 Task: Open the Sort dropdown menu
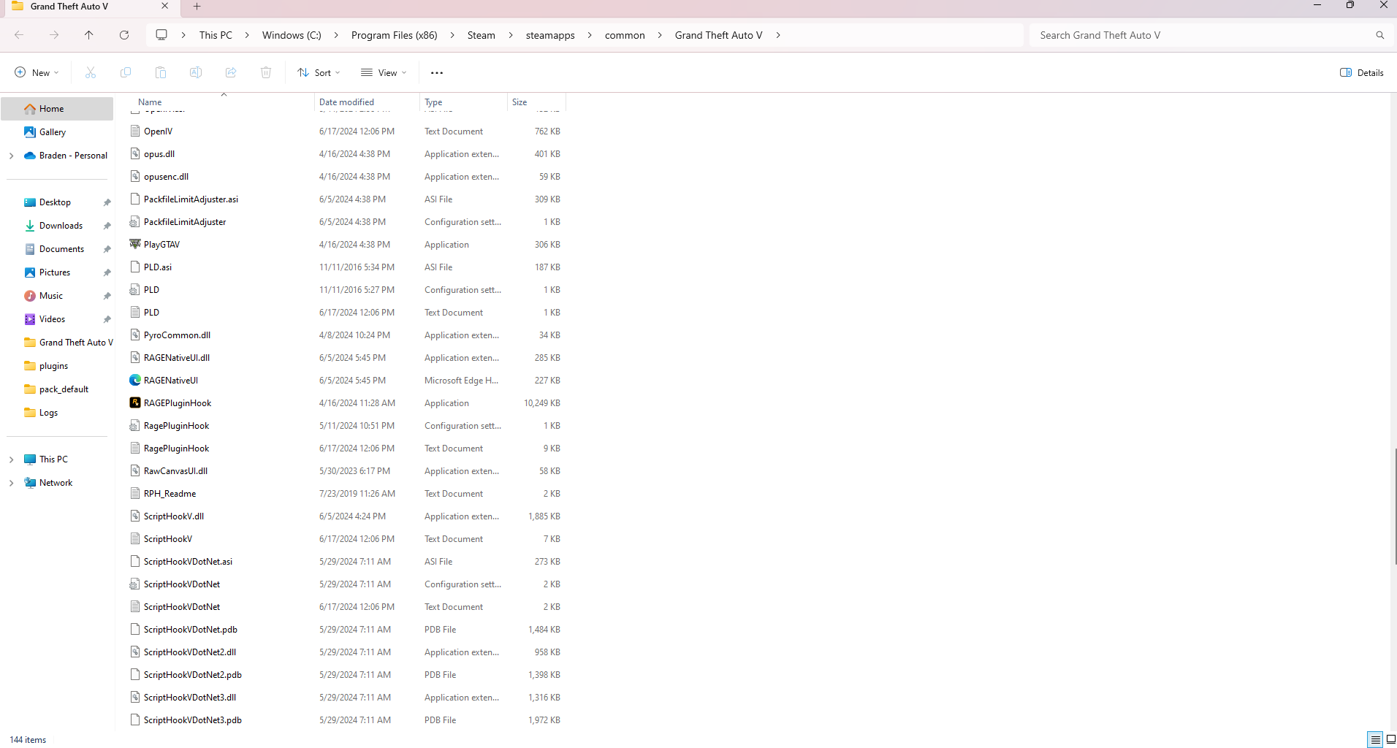pyautogui.click(x=319, y=72)
